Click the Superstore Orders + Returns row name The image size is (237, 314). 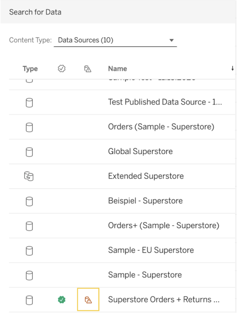(164, 300)
